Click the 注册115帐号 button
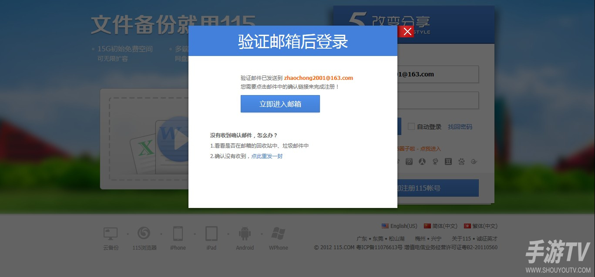 click(438, 188)
